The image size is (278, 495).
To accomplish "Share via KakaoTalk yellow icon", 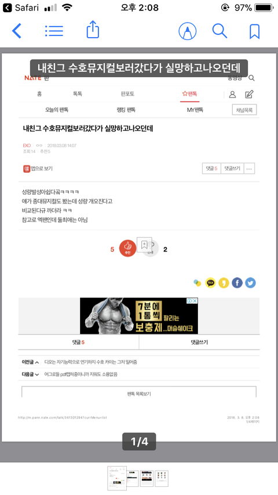I will coord(210,283).
